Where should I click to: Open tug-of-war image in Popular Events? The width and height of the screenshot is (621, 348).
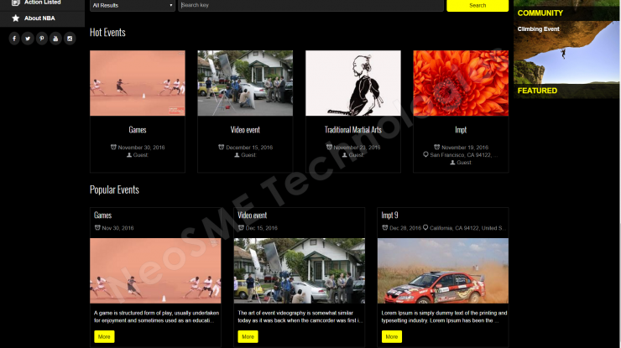pos(155,271)
